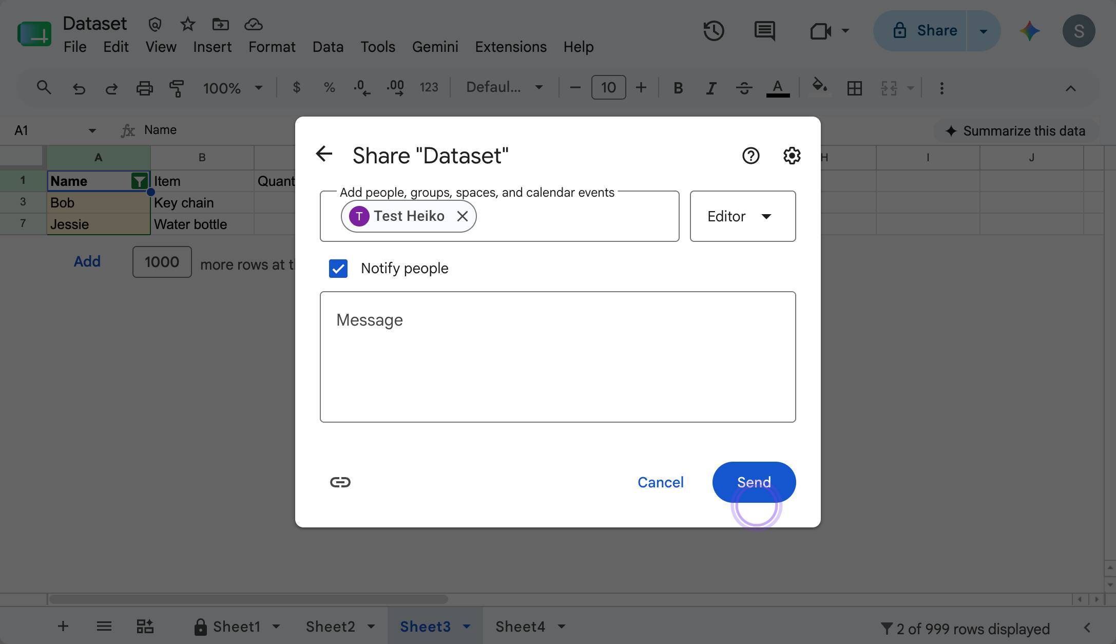Decrease decimal places icon
This screenshot has height=644, width=1116.
(362, 88)
